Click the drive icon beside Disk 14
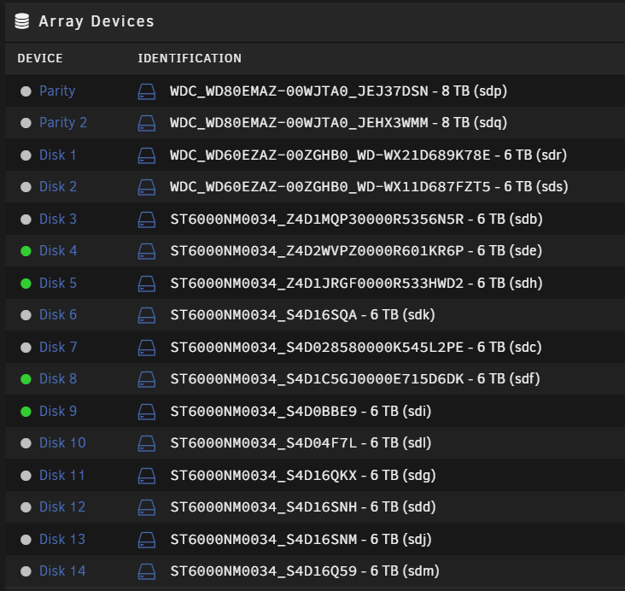Viewport: 625px width, 591px height. click(x=147, y=571)
